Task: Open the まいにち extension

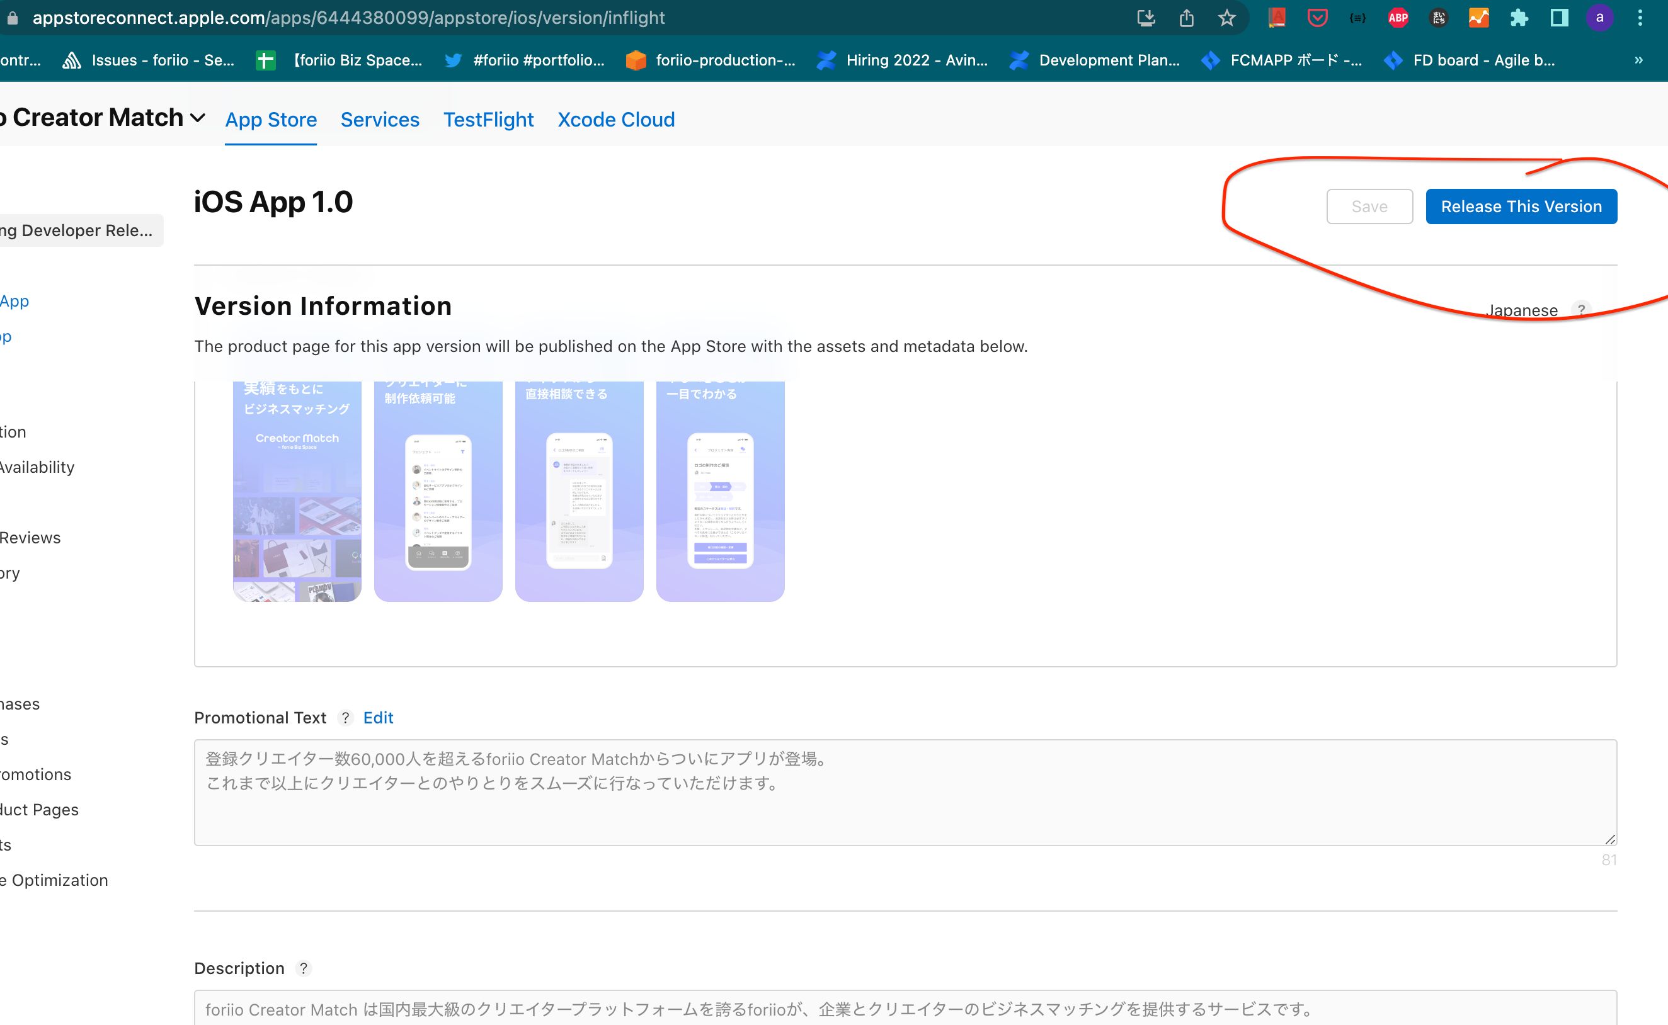Action: tap(1439, 18)
